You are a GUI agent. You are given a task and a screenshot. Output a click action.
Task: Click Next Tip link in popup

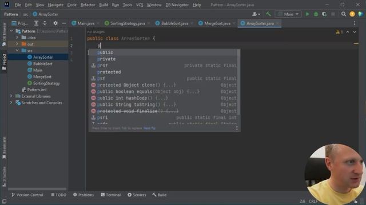(149, 128)
